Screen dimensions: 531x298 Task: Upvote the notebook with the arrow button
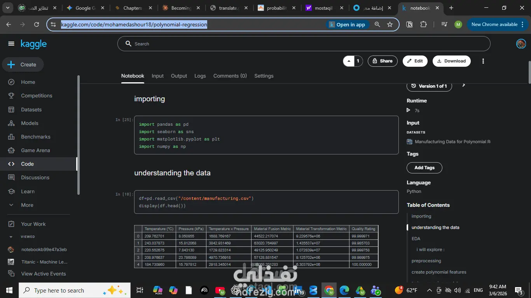[x=349, y=61]
